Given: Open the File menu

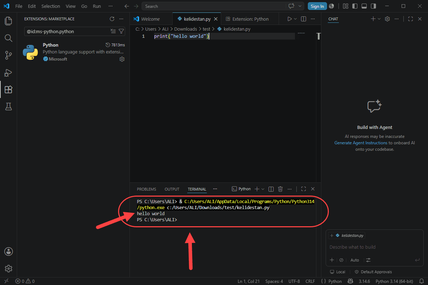Looking at the screenshot, I should coord(19,6).
